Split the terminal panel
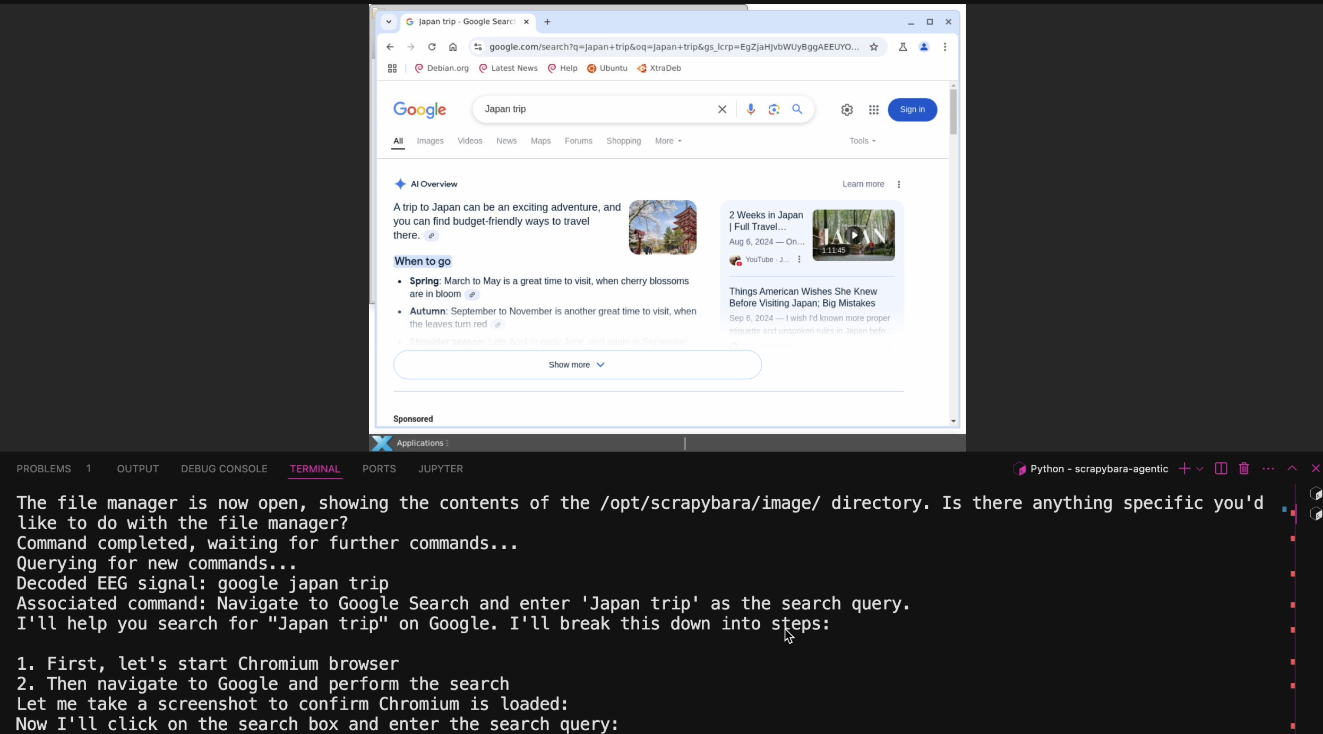Viewport: 1323px width, 734px height. pyautogui.click(x=1221, y=468)
